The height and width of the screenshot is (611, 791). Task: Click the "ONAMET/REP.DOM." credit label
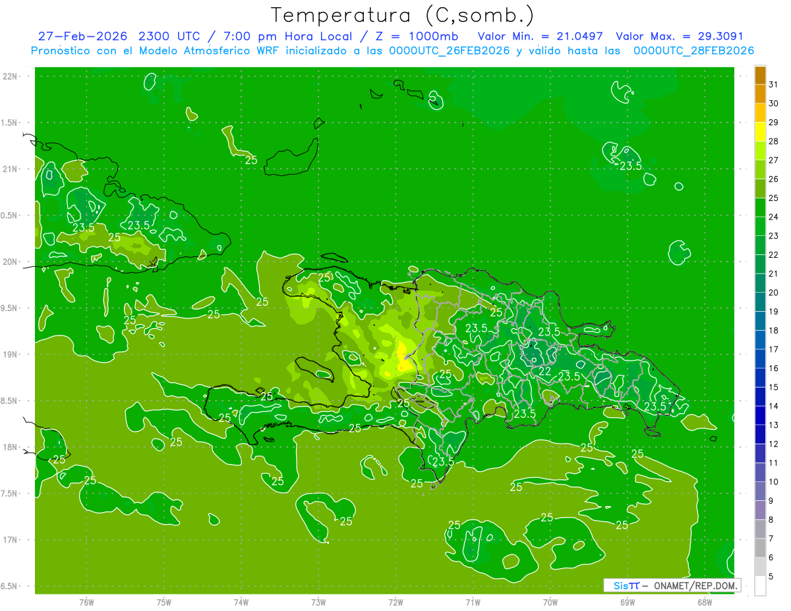click(x=695, y=585)
